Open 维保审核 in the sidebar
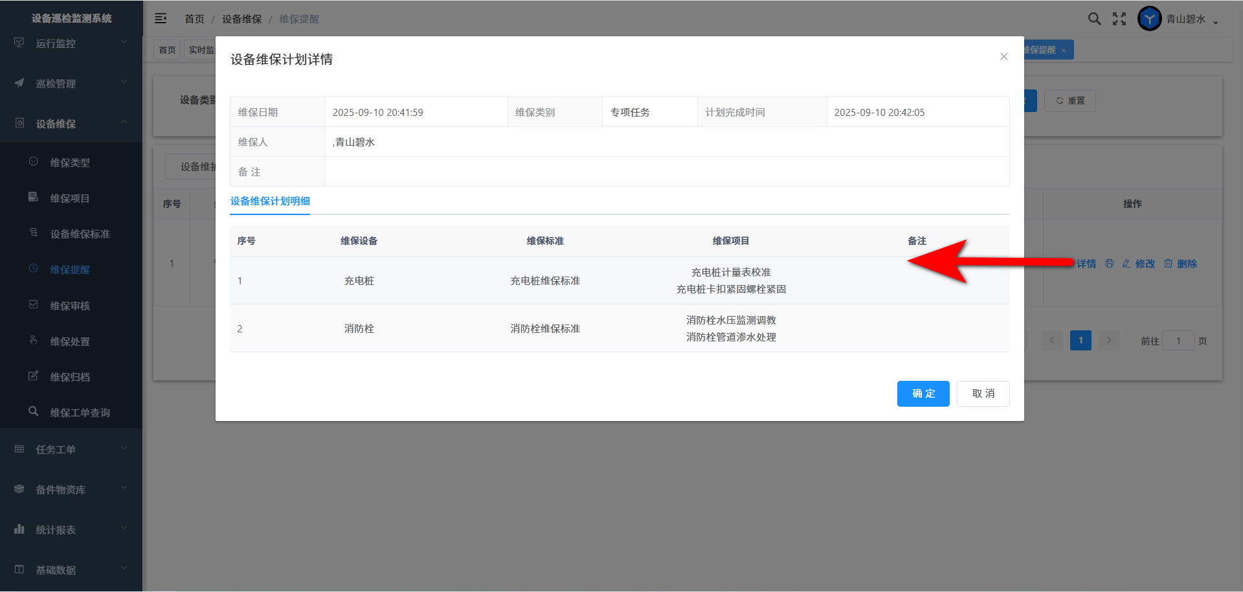The image size is (1243, 592). pos(70,306)
